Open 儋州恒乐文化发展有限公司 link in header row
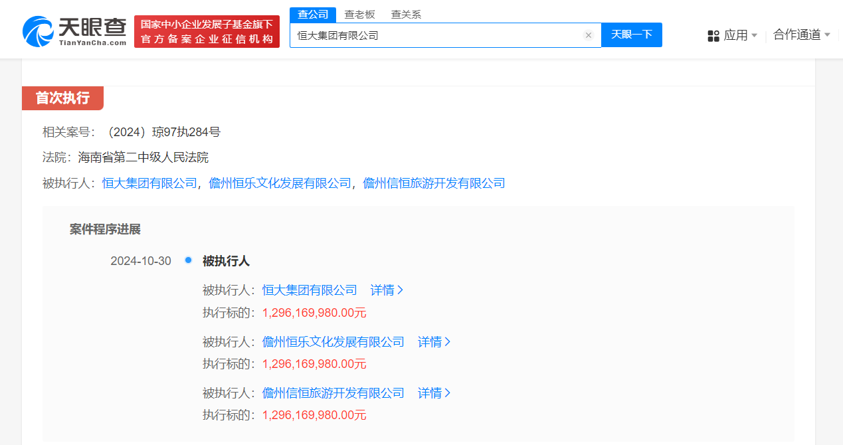The height and width of the screenshot is (445, 843). click(280, 183)
